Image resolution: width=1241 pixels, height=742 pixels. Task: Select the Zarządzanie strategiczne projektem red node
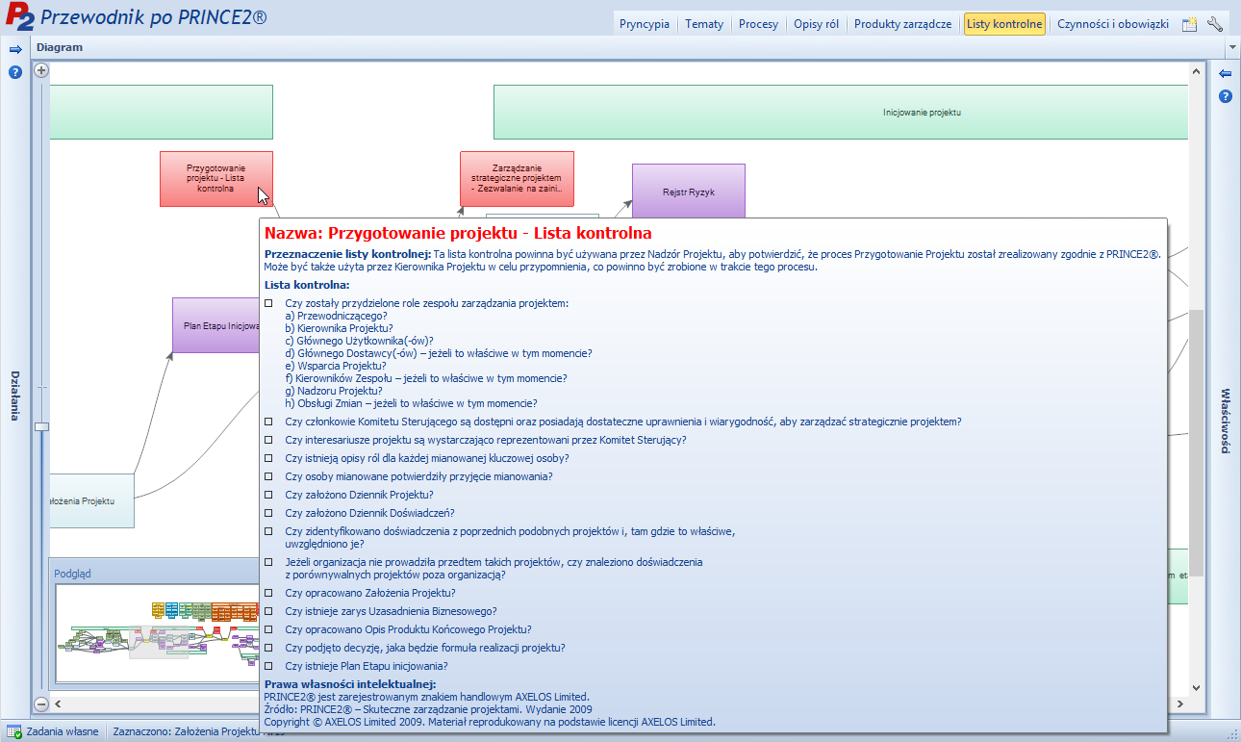coord(517,178)
